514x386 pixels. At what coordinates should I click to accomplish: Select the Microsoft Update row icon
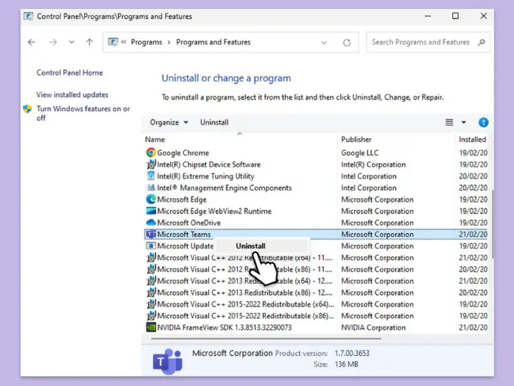151,246
